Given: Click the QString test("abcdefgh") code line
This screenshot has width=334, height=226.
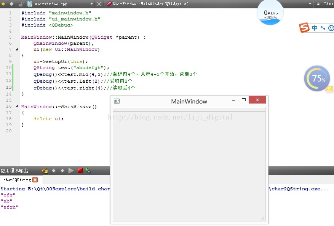Looking at the screenshot, I should (x=71, y=67).
